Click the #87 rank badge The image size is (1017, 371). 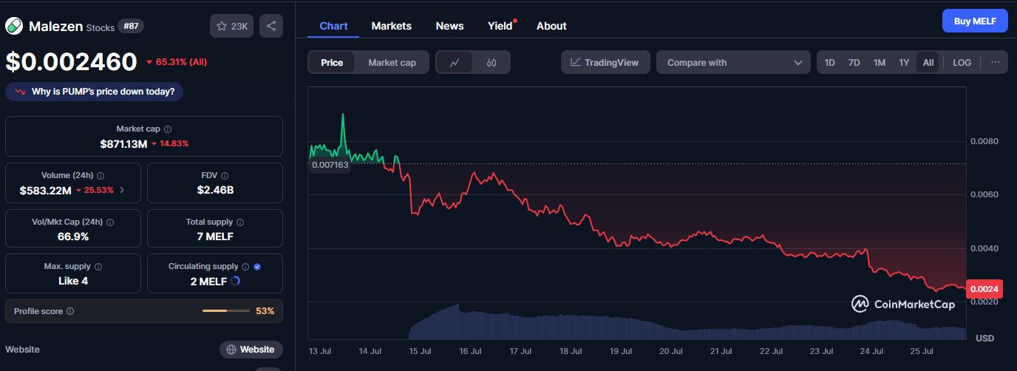[x=131, y=26]
